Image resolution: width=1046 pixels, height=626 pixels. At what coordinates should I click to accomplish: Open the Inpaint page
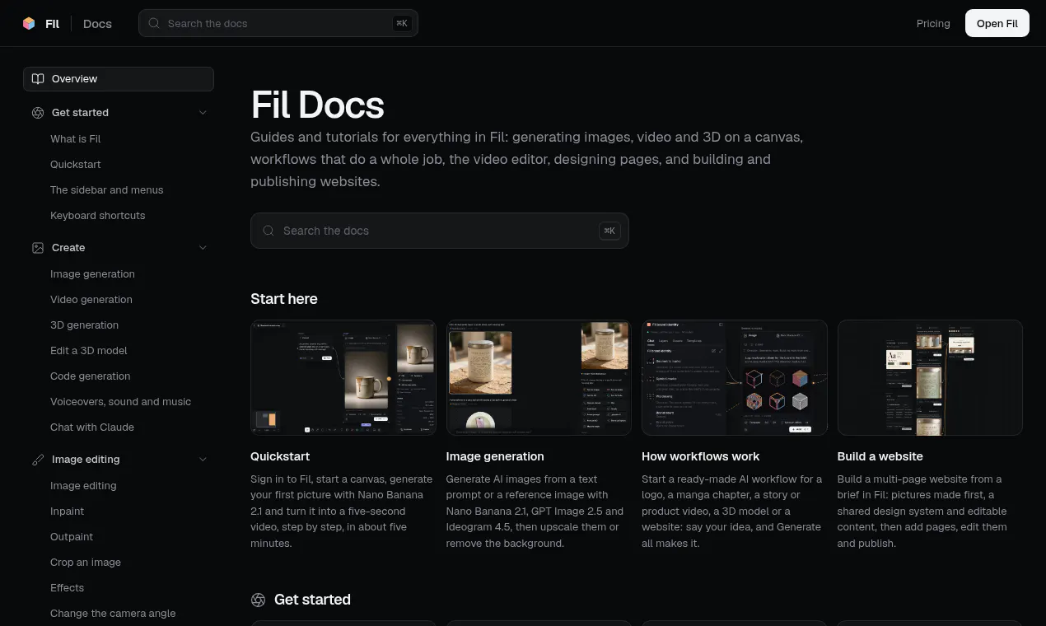coord(68,512)
